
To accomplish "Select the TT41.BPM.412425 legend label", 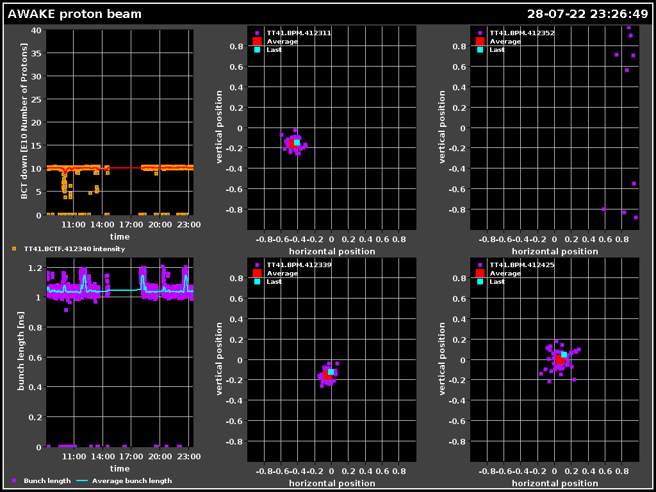I will coord(521,265).
